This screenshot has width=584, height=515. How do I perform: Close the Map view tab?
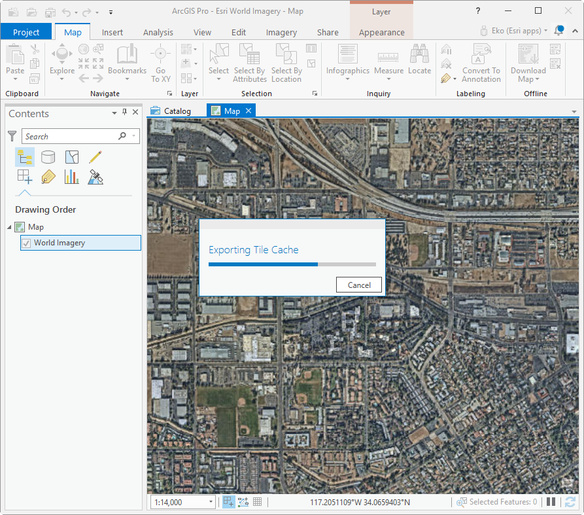(x=249, y=111)
